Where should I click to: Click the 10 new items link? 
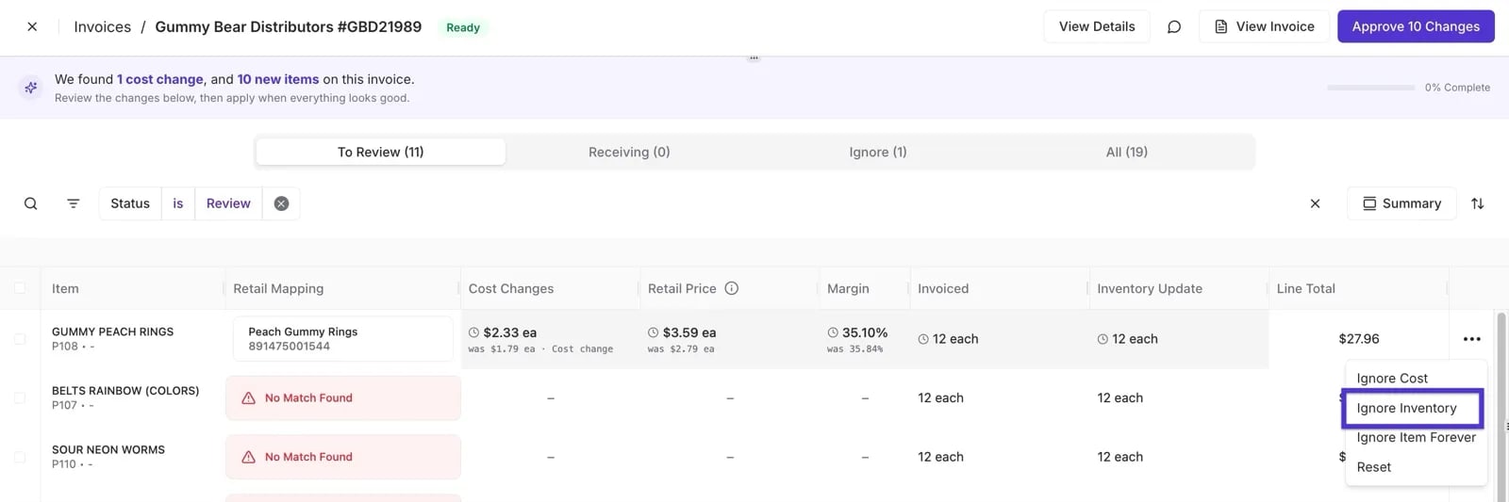(278, 79)
